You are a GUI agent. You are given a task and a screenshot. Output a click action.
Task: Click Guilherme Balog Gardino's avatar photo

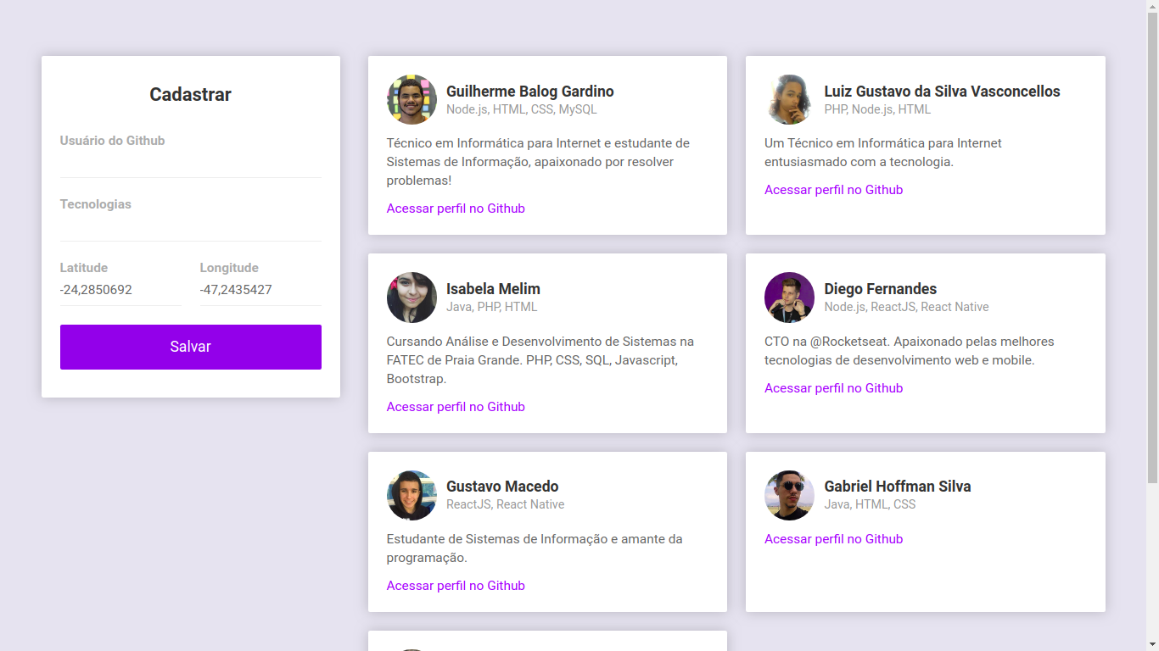pyautogui.click(x=412, y=99)
